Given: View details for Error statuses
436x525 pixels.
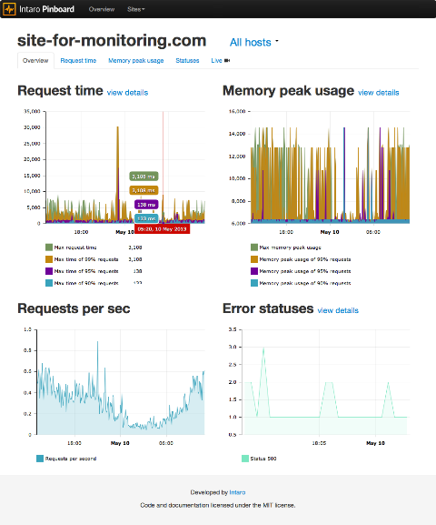Looking at the screenshot, I should [x=338, y=310].
